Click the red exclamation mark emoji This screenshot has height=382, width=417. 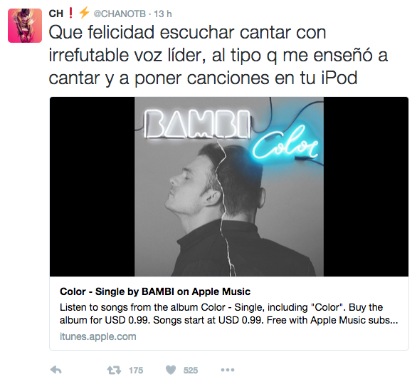[70, 13]
